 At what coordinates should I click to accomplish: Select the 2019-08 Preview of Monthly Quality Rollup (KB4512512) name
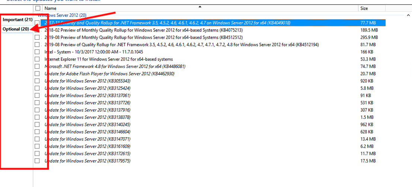[x=143, y=37]
